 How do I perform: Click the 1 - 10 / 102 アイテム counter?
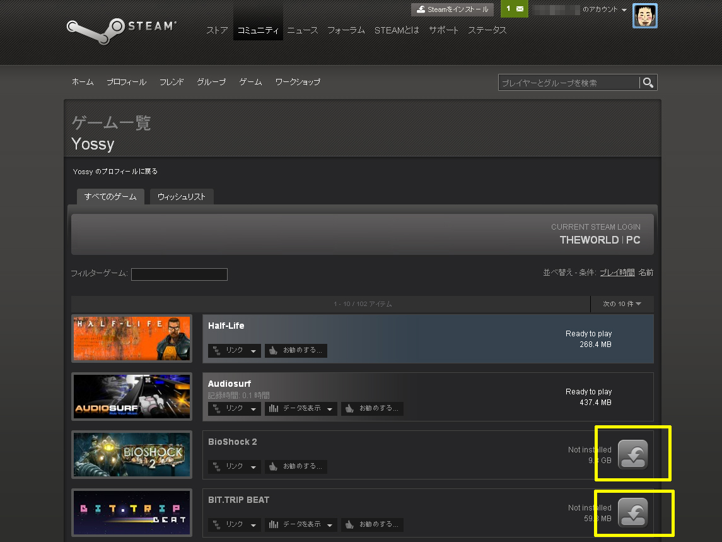coord(363,303)
